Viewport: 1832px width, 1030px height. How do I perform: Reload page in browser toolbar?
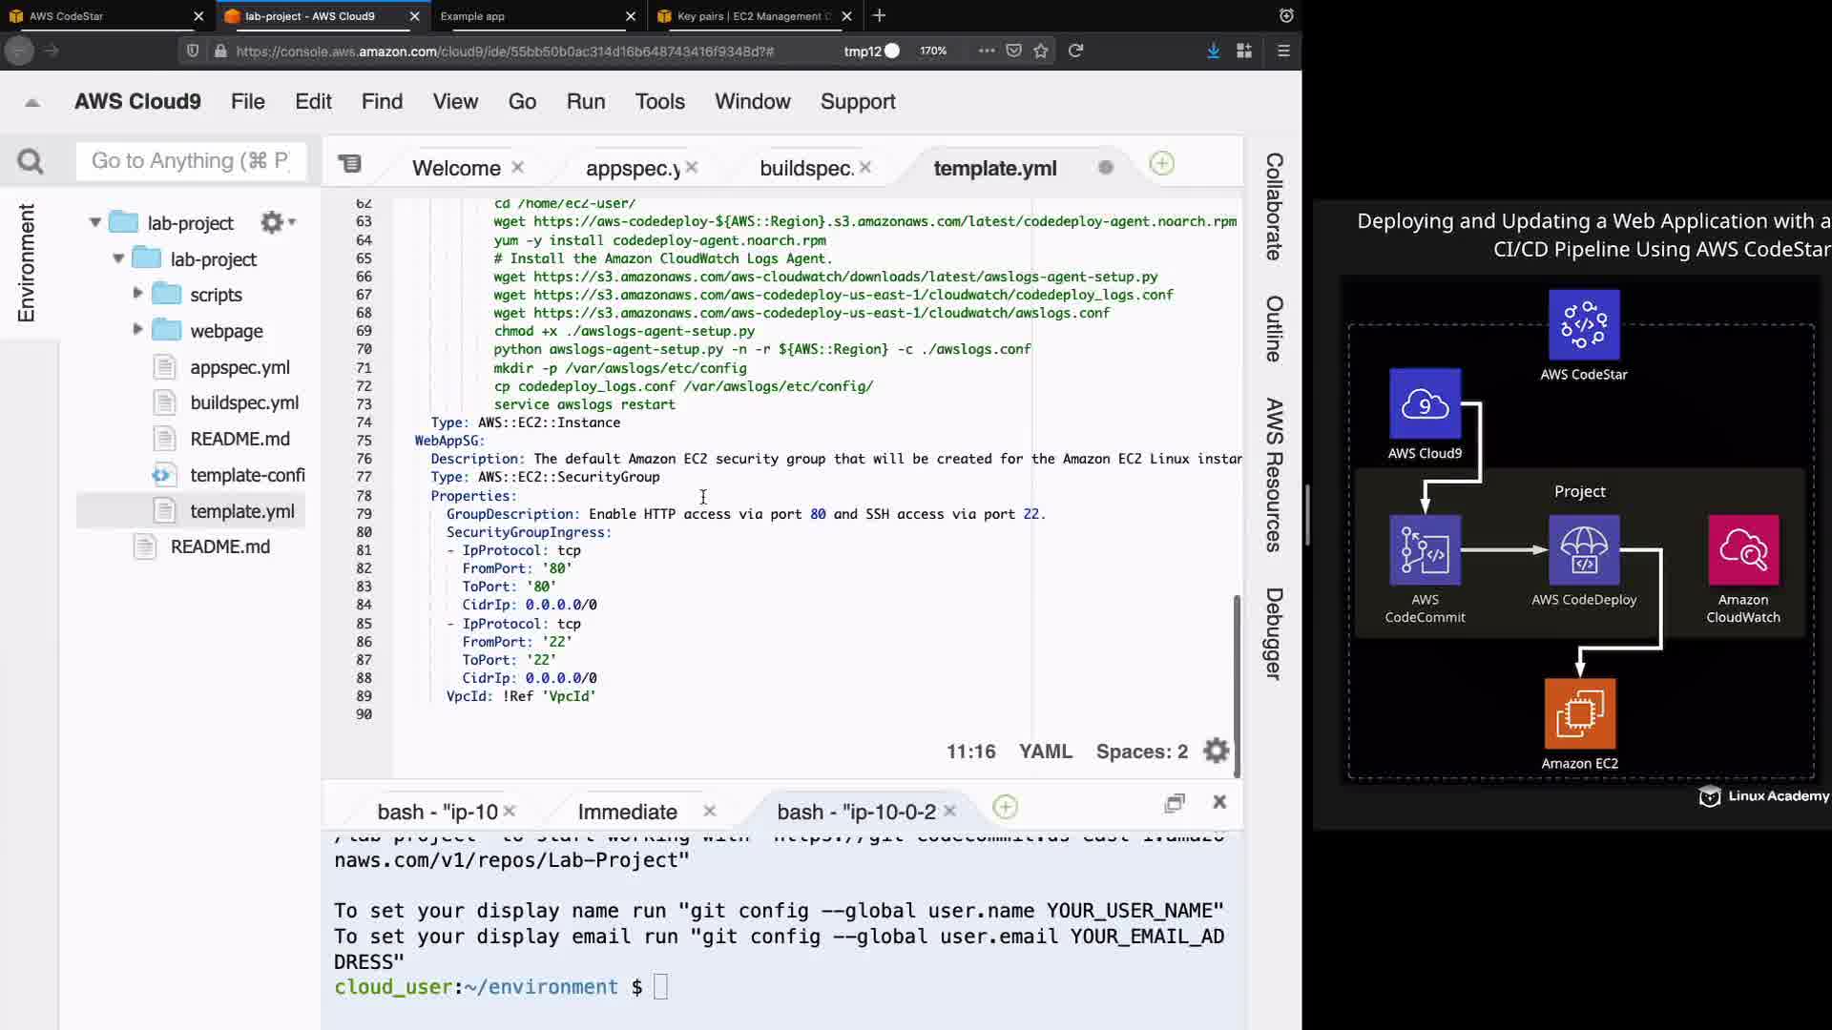[x=1075, y=51]
